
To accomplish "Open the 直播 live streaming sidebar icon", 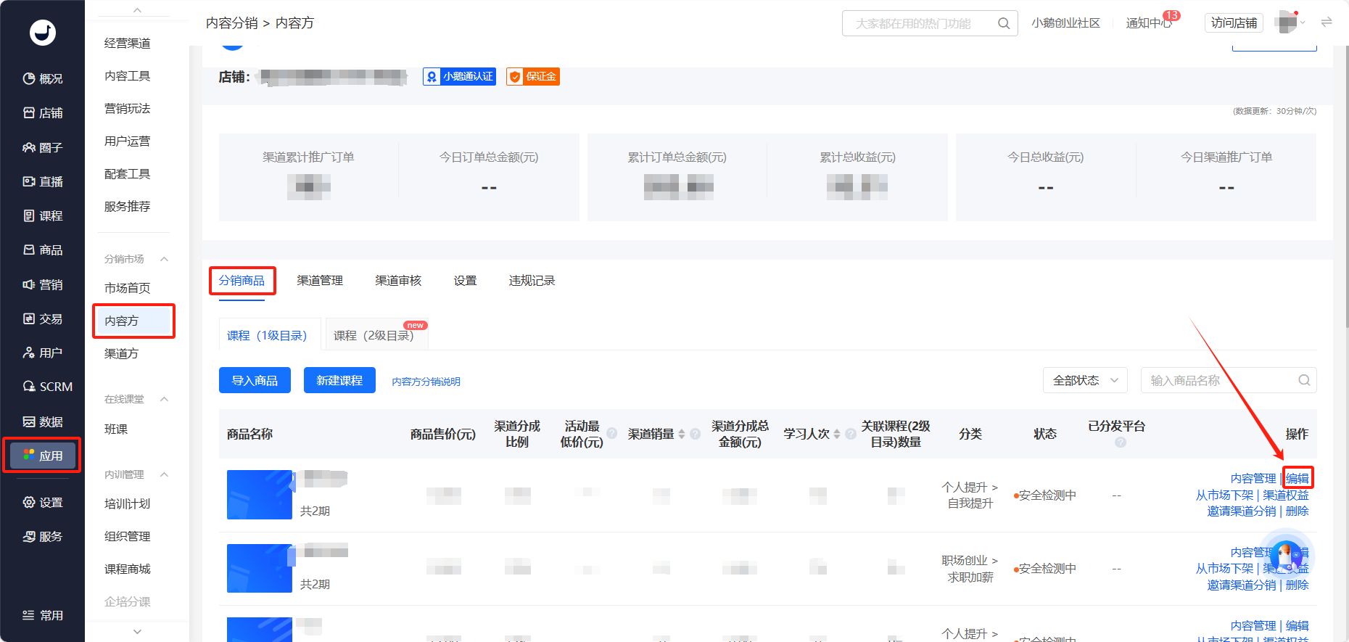I will click(x=29, y=181).
